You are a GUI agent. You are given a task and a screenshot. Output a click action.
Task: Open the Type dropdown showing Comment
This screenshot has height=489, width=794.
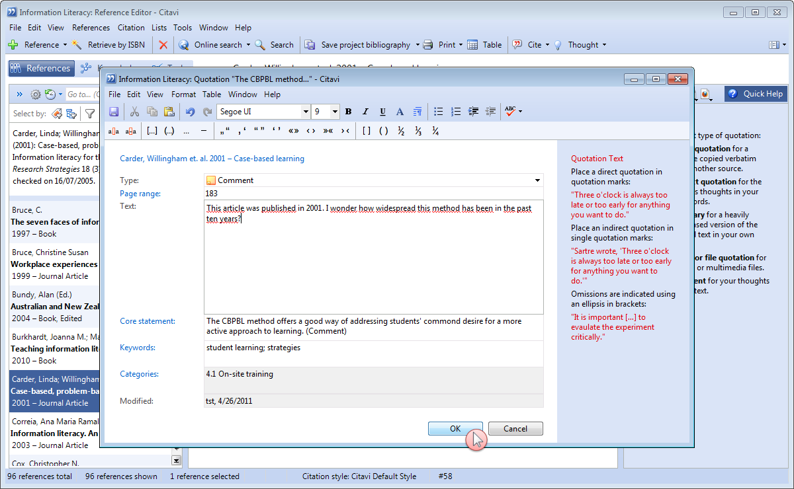coord(537,180)
